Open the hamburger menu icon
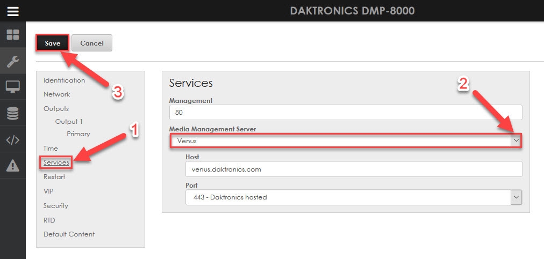Viewport: 544px width, 259px height. (12, 11)
